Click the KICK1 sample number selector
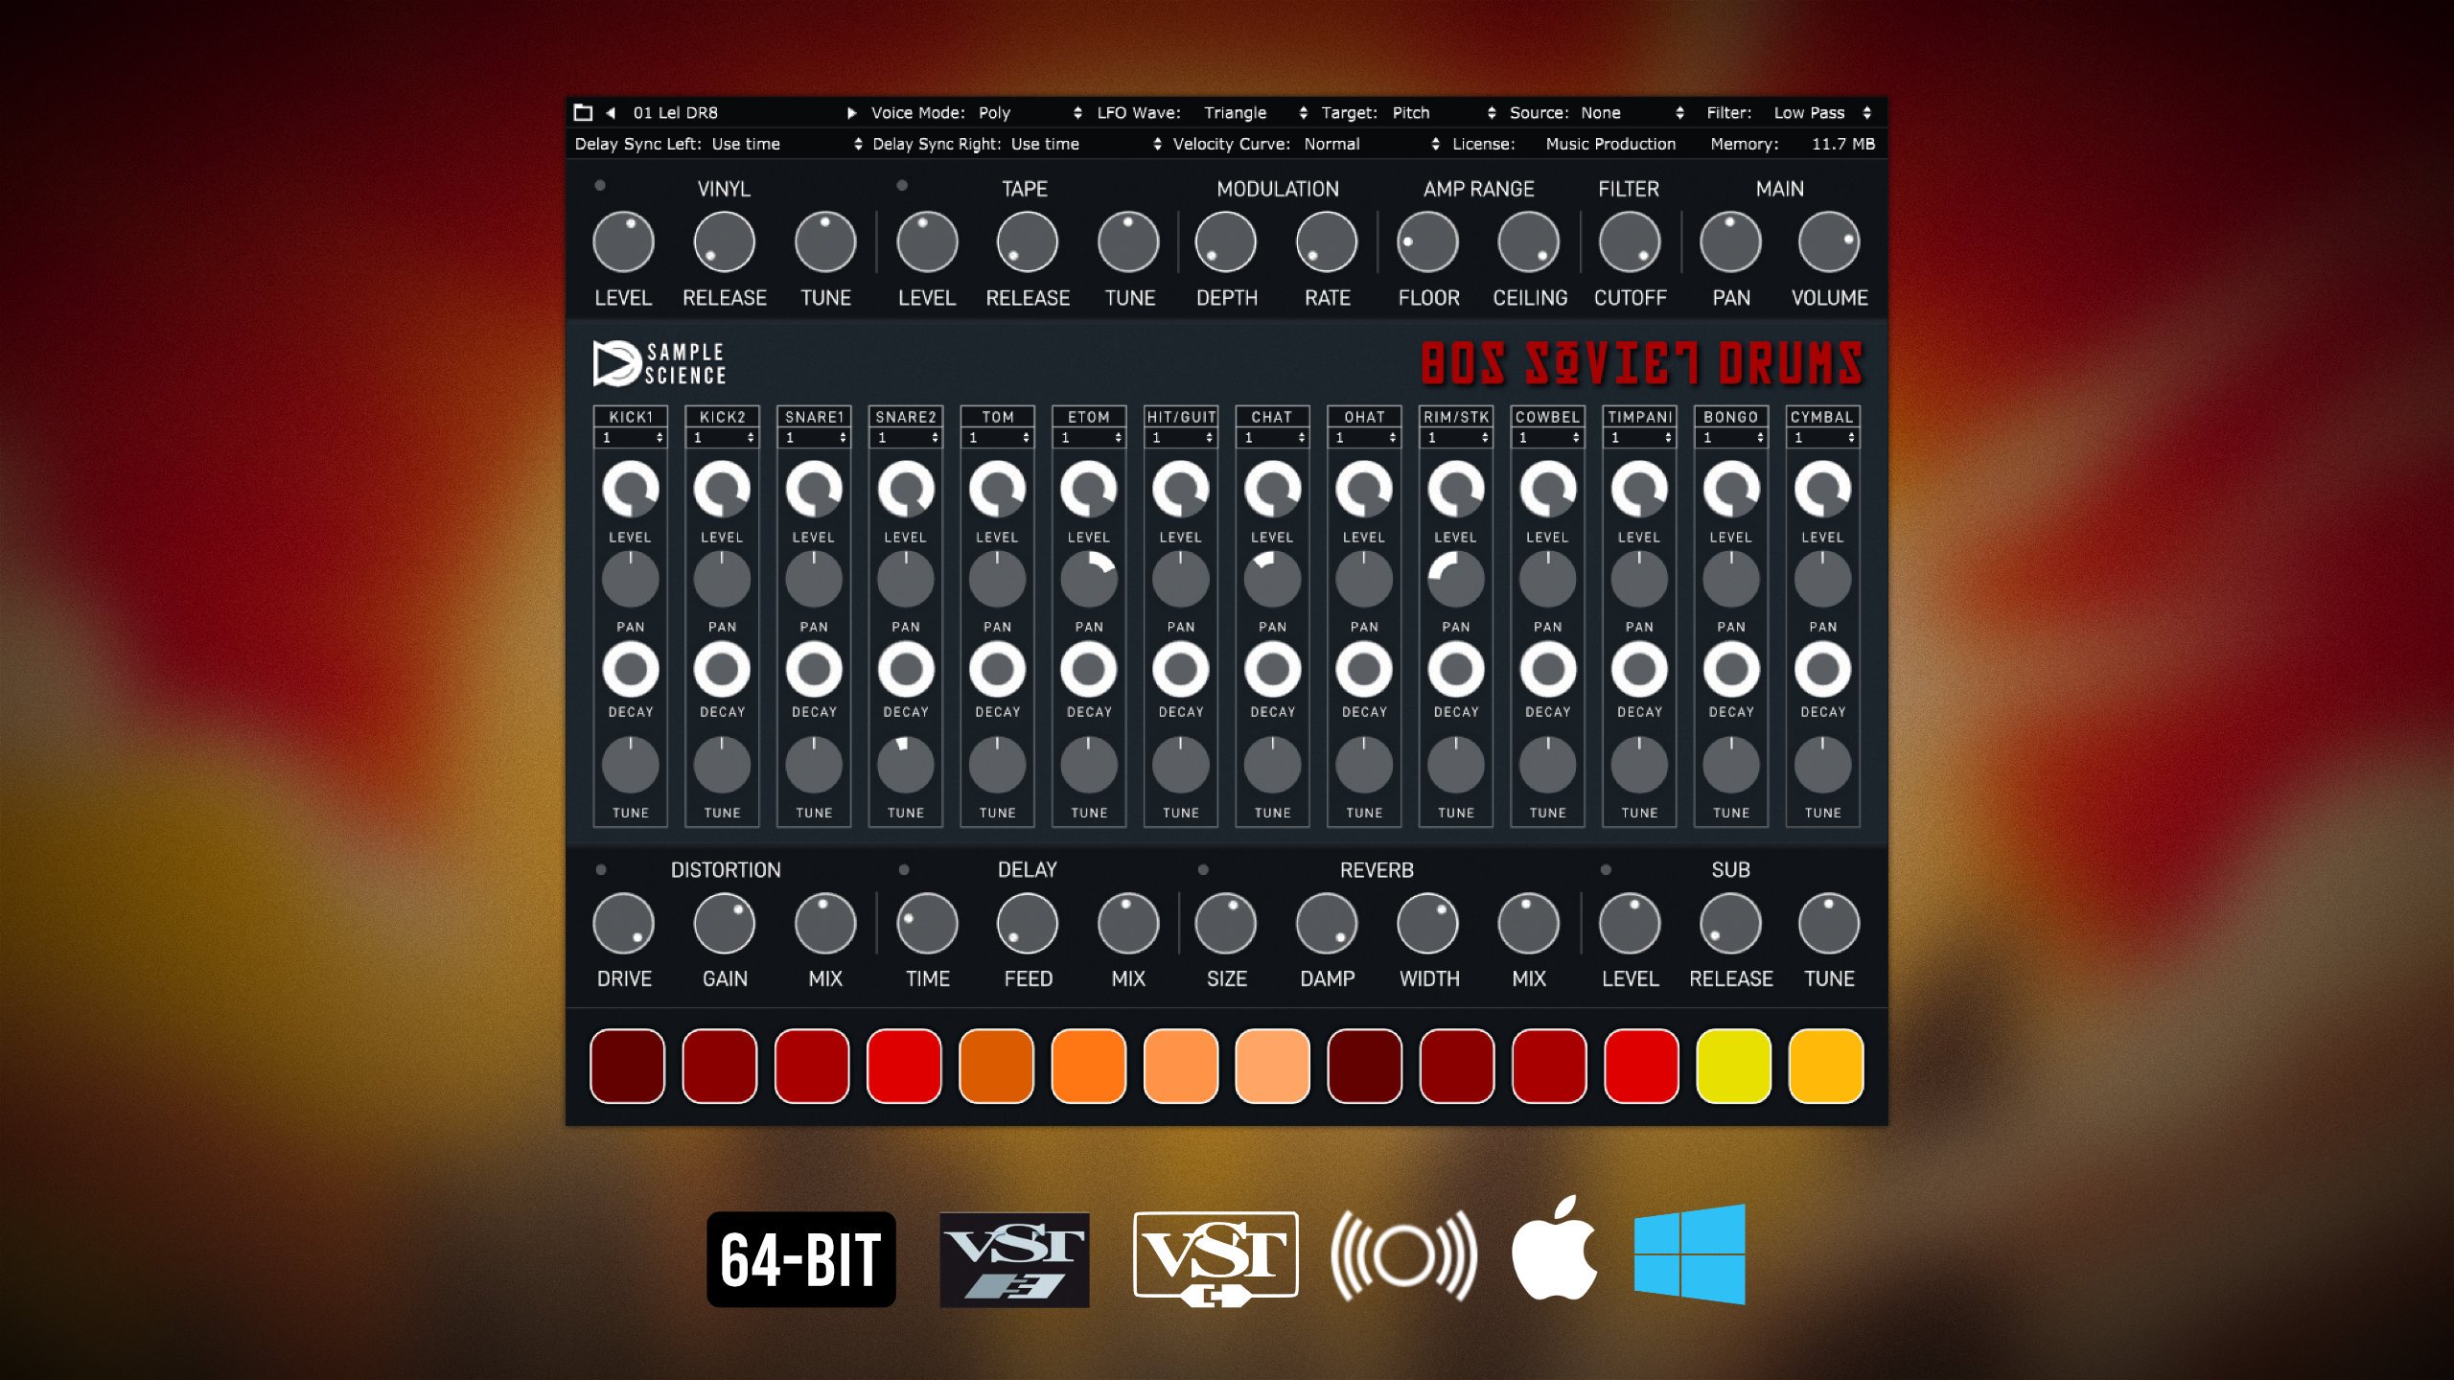Image resolution: width=2454 pixels, height=1380 pixels. 631,438
